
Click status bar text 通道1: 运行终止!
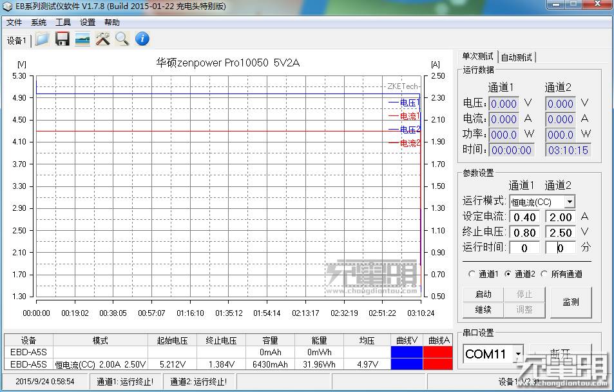pyautogui.click(x=125, y=382)
